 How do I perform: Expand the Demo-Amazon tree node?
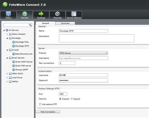7,34
